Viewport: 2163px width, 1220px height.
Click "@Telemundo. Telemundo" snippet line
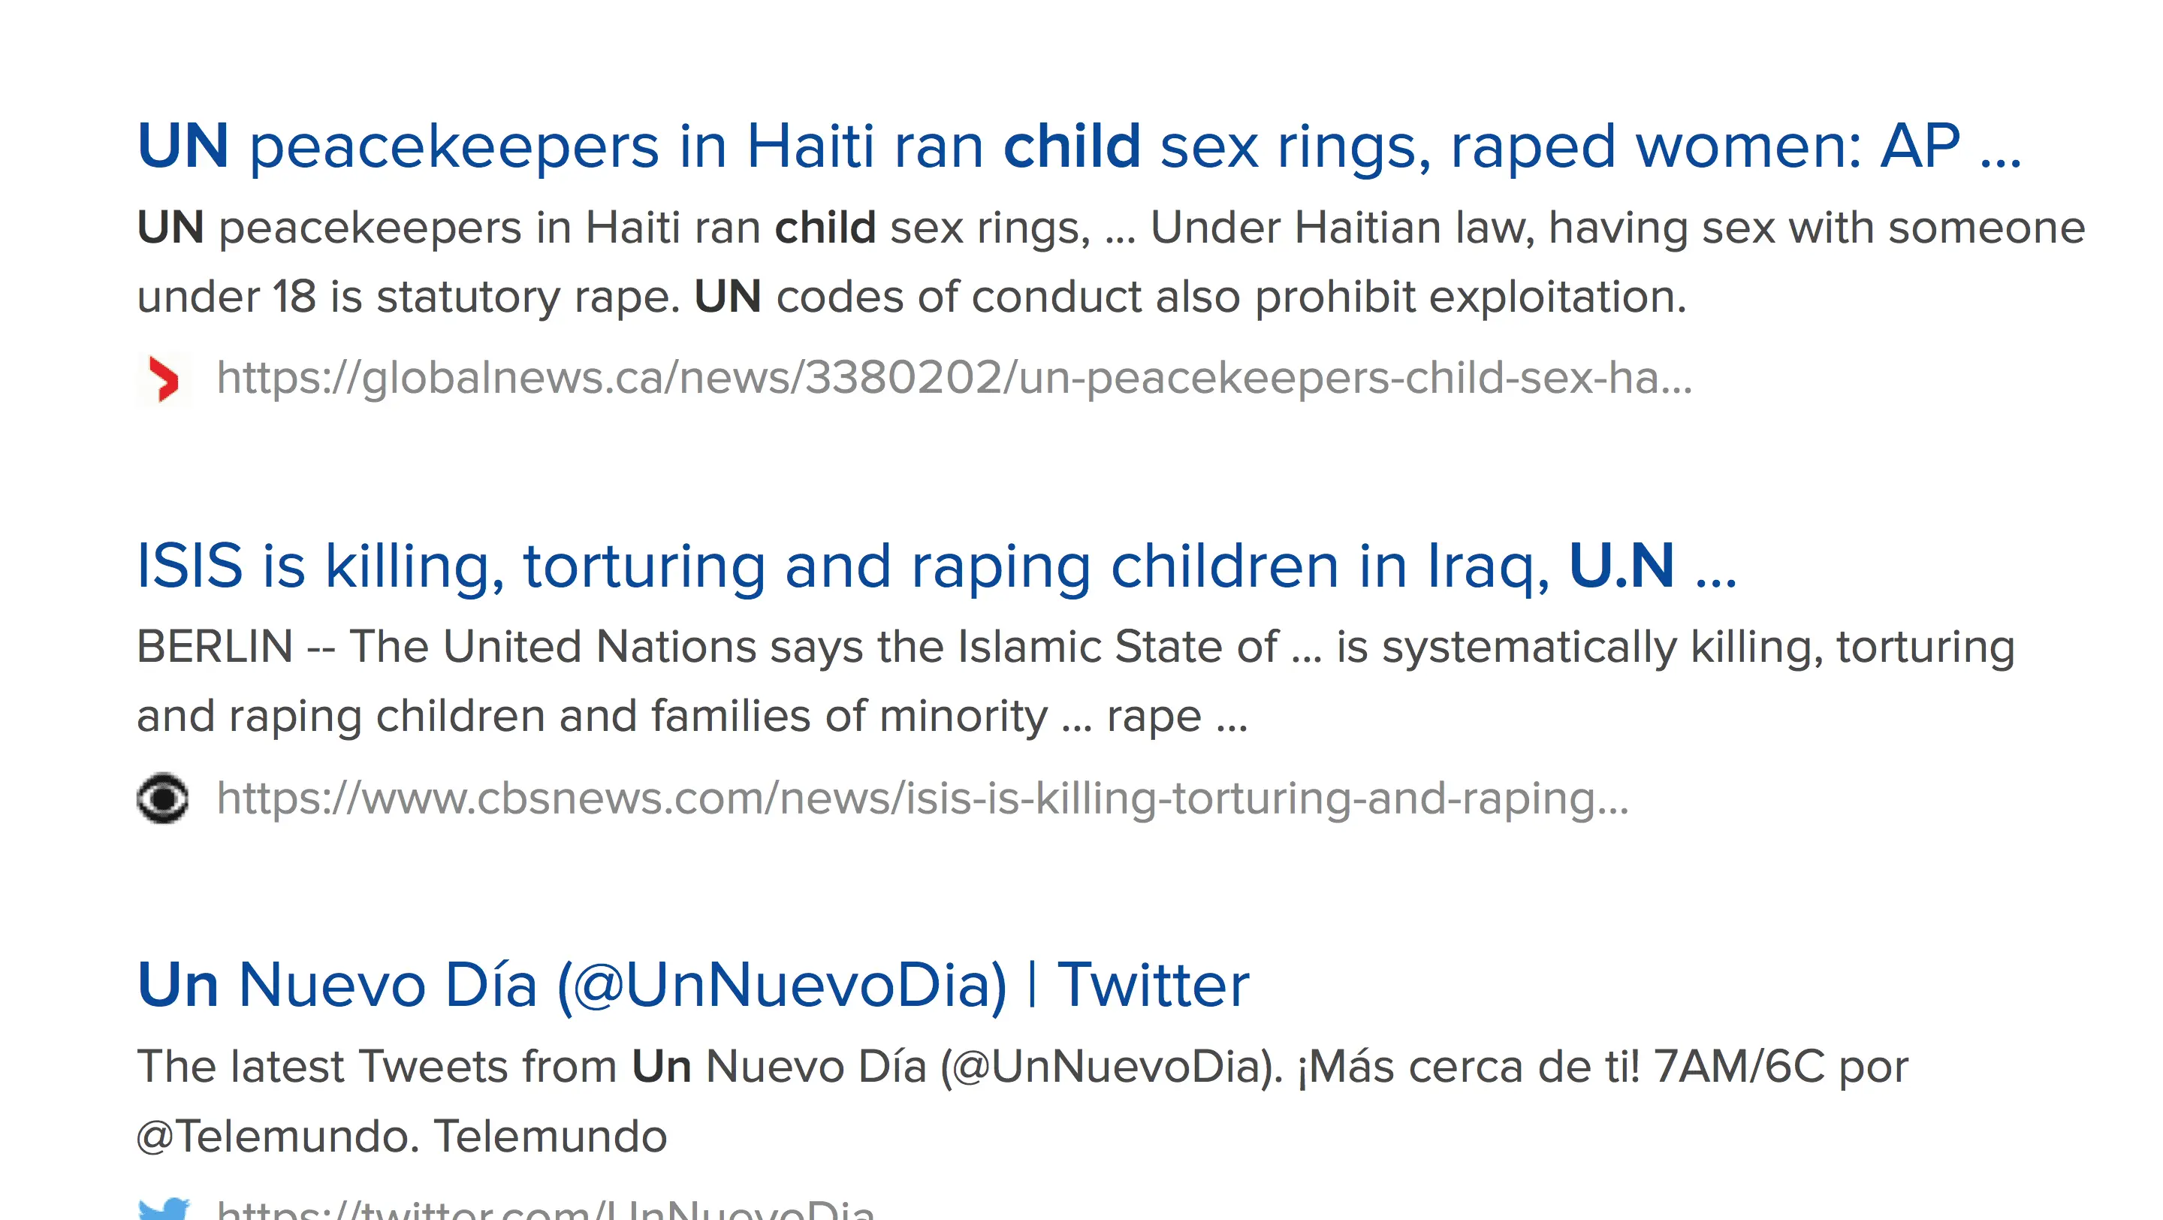click(401, 1137)
